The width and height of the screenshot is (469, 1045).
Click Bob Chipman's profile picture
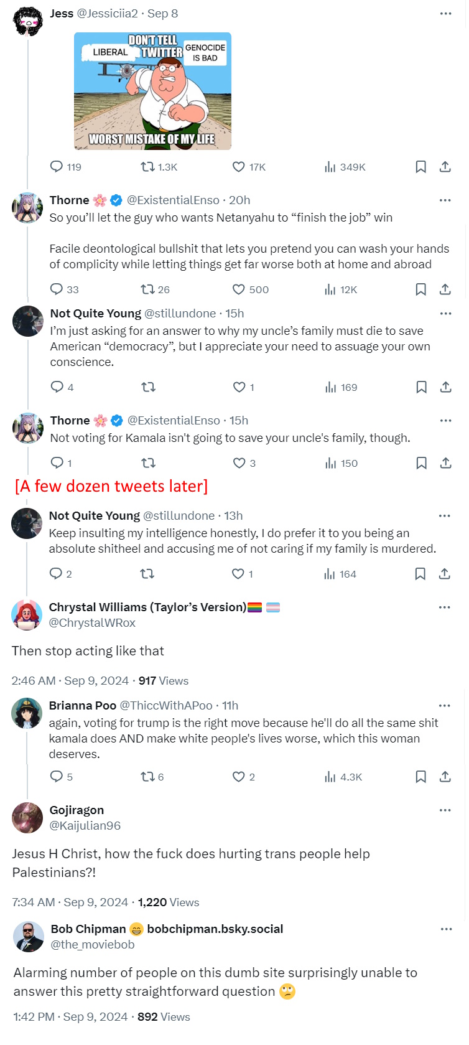(x=29, y=937)
